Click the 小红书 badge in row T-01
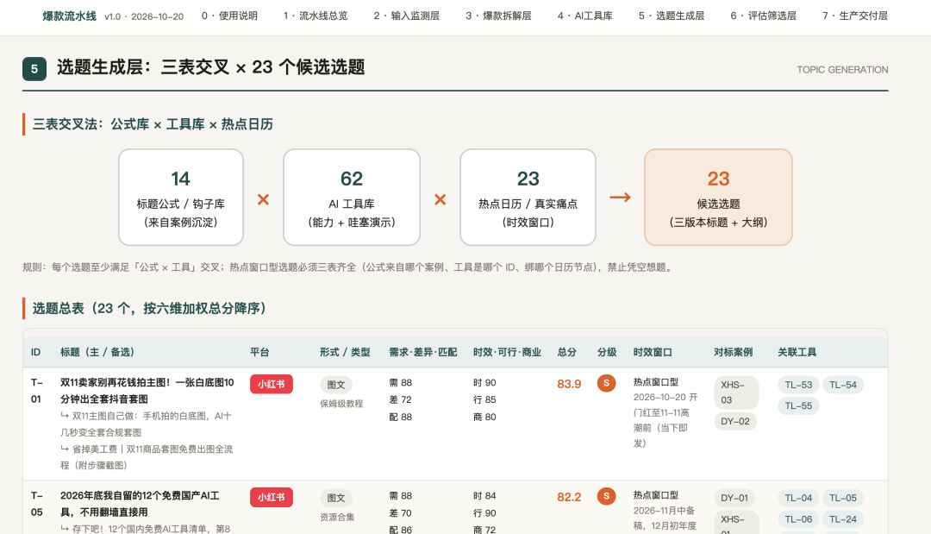 [x=272, y=384]
